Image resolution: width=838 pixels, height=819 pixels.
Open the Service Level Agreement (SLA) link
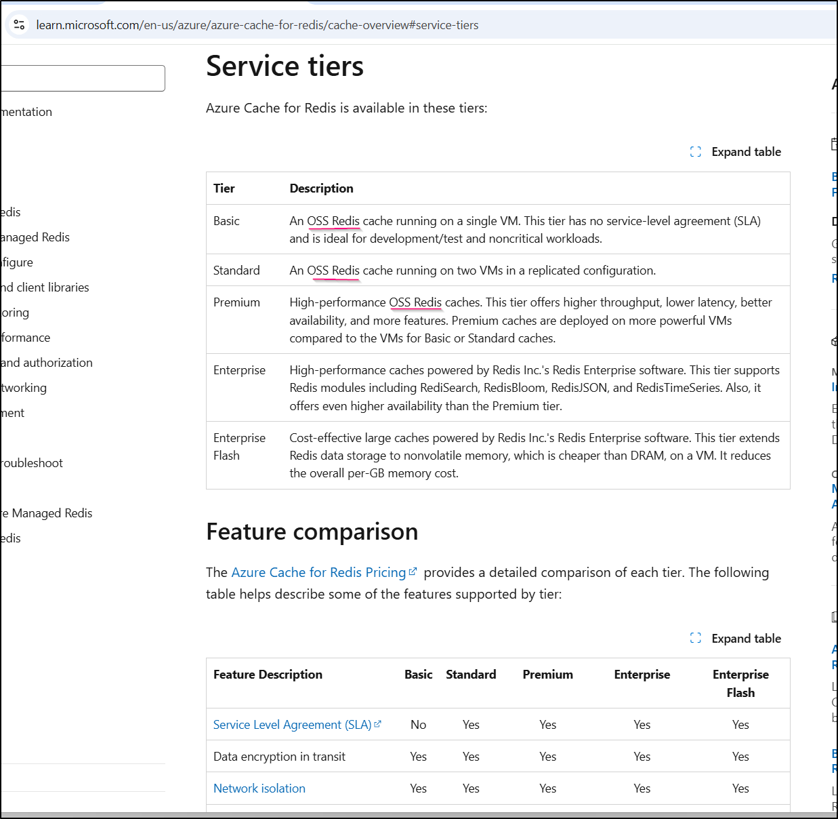297,725
